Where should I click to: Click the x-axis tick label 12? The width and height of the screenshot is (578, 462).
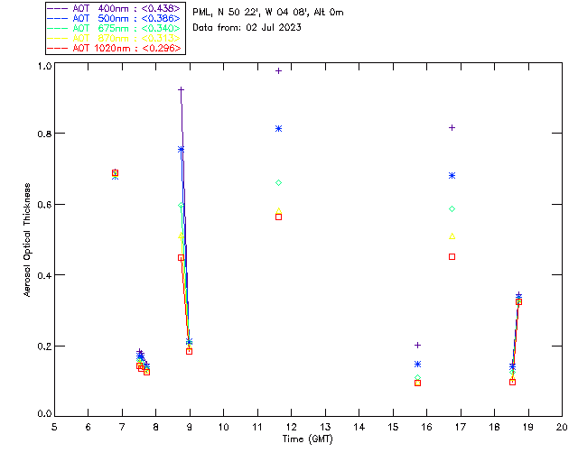pyautogui.click(x=291, y=427)
